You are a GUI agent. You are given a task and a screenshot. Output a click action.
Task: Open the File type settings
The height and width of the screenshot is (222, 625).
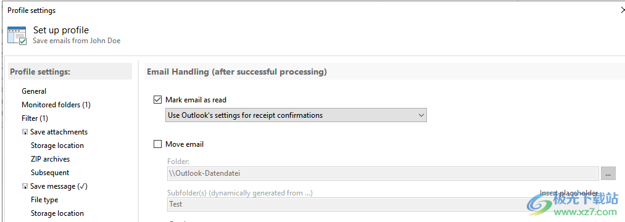pyautogui.click(x=44, y=200)
